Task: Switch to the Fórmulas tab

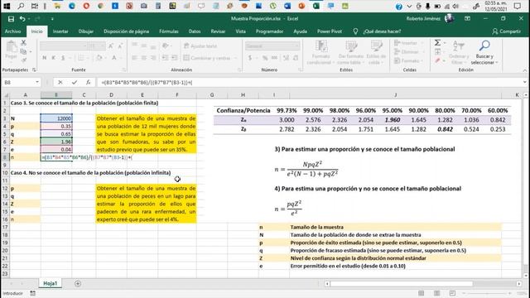Action: (169, 31)
